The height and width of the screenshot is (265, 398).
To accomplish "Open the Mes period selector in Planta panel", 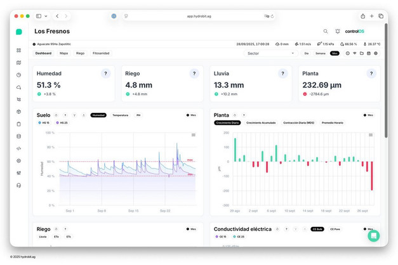I will pos(368,115).
